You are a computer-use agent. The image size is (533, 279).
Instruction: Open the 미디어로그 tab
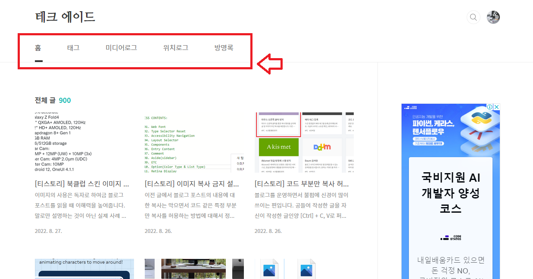click(121, 48)
